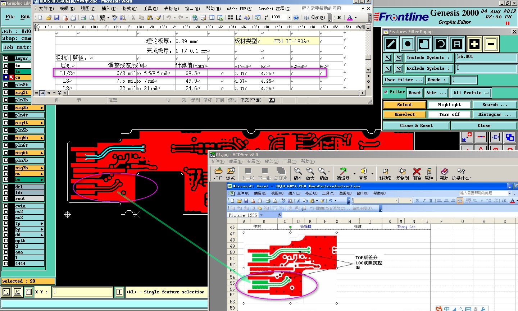
Task: Toggle display box of layer pln2t
Action: [x=6, y=85]
